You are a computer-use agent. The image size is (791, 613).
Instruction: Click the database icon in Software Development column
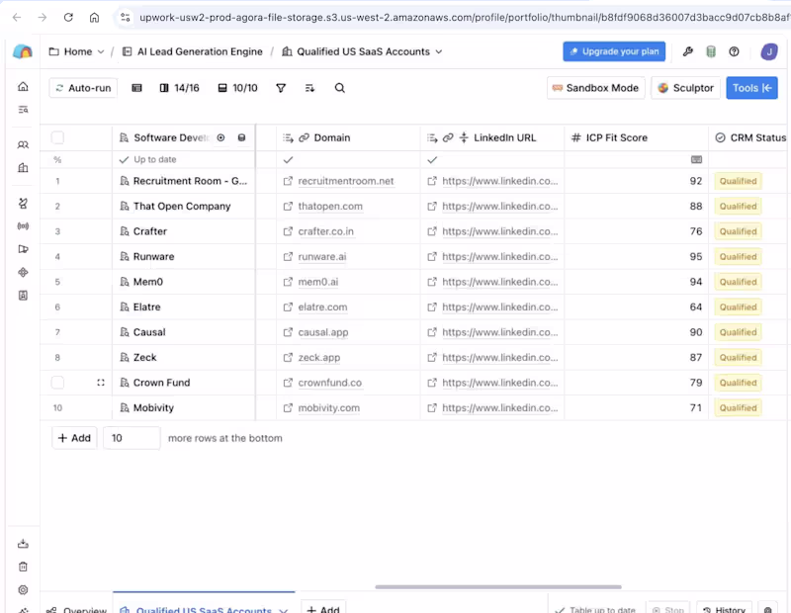(x=241, y=137)
